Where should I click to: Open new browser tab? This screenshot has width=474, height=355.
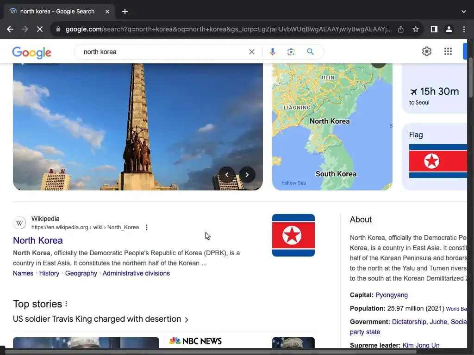click(125, 12)
